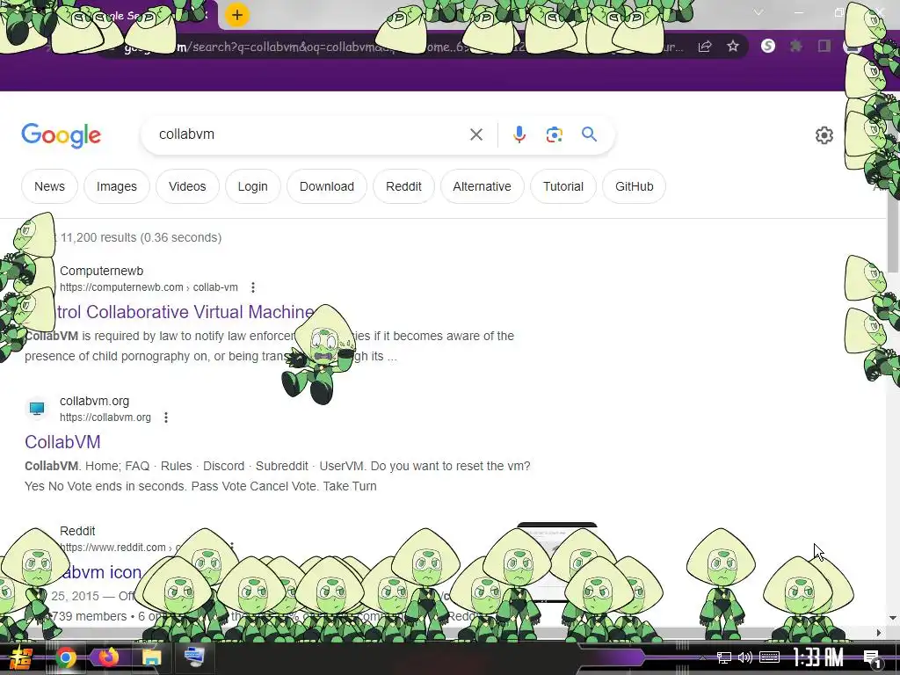Screen dimensions: 900x675
Task: Filter results by Images
Action: (117, 186)
